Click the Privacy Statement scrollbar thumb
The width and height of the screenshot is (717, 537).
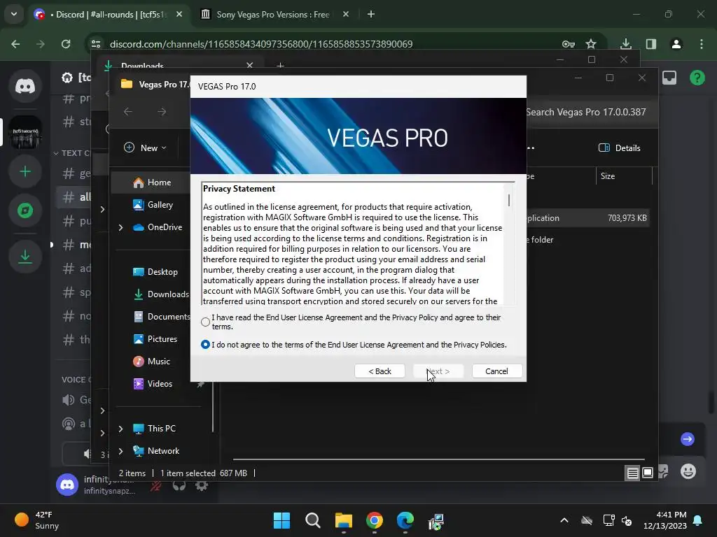[x=509, y=200]
